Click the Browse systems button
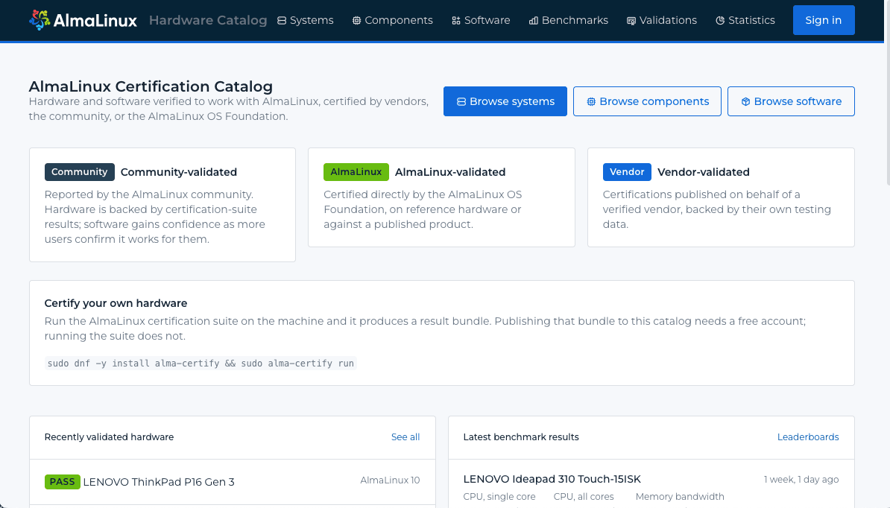Screen dimensions: 890x508 (x=505, y=101)
